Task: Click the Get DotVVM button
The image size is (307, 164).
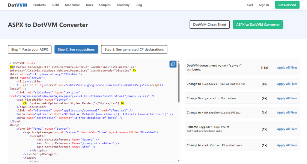Action: 287,5
